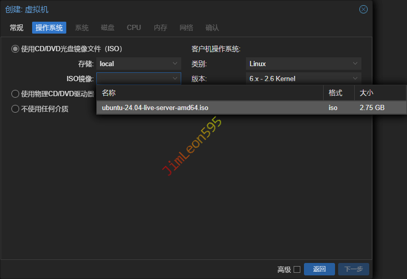Open the ISO镜像 dropdown arrow
407x279 pixels.
[175, 79]
